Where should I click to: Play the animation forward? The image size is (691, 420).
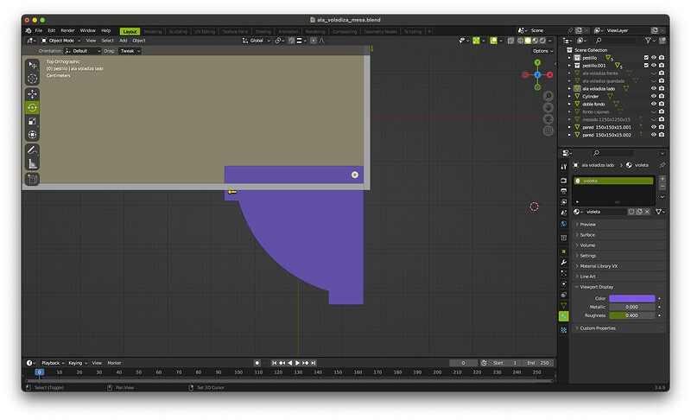coord(297,363)
